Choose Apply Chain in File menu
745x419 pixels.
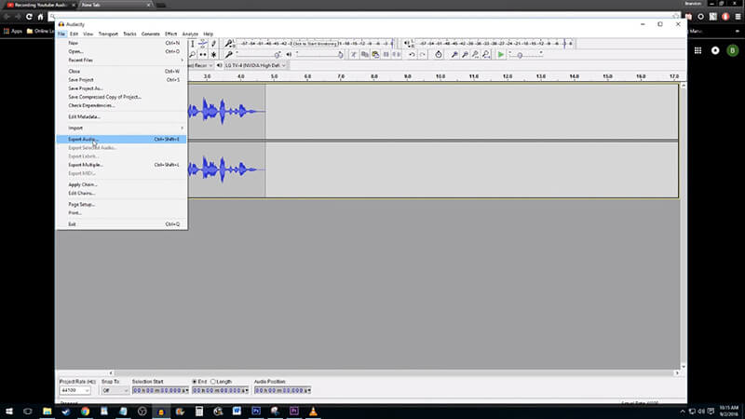pyautogui.click(x=121, y=184)
